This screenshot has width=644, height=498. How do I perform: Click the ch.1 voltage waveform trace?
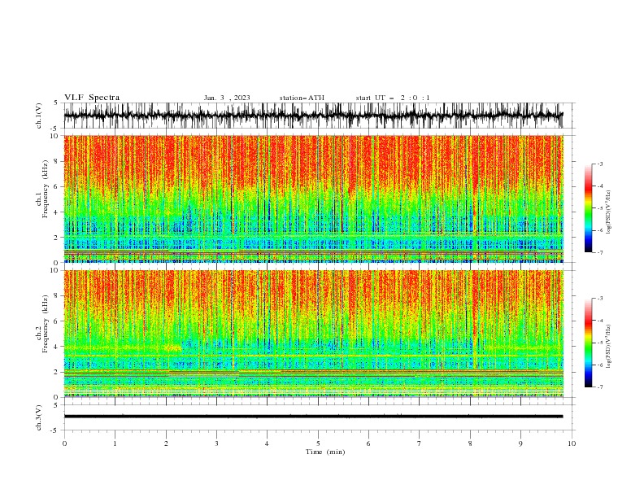point(313,116)
